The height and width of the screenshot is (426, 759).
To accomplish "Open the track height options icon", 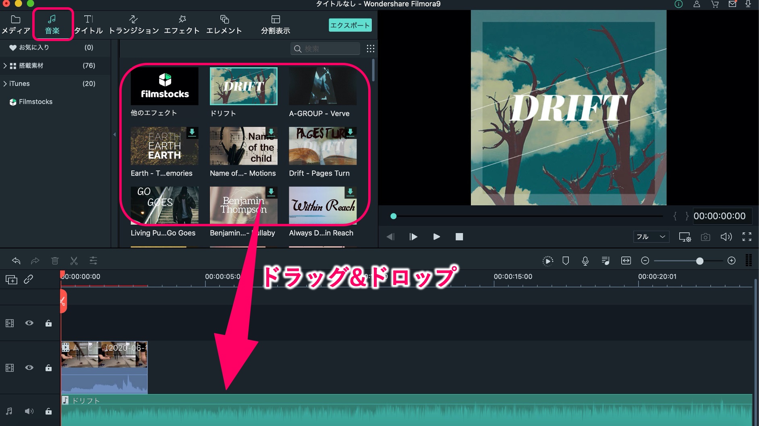I will point(749,261).
